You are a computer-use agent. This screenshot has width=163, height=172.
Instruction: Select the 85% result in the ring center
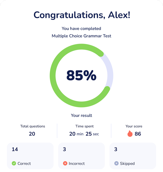(x=81, y=76)
